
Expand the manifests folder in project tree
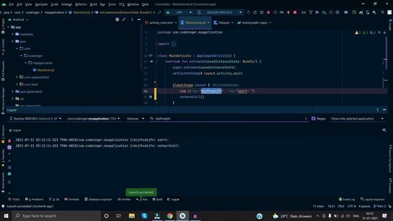point(13,34)
